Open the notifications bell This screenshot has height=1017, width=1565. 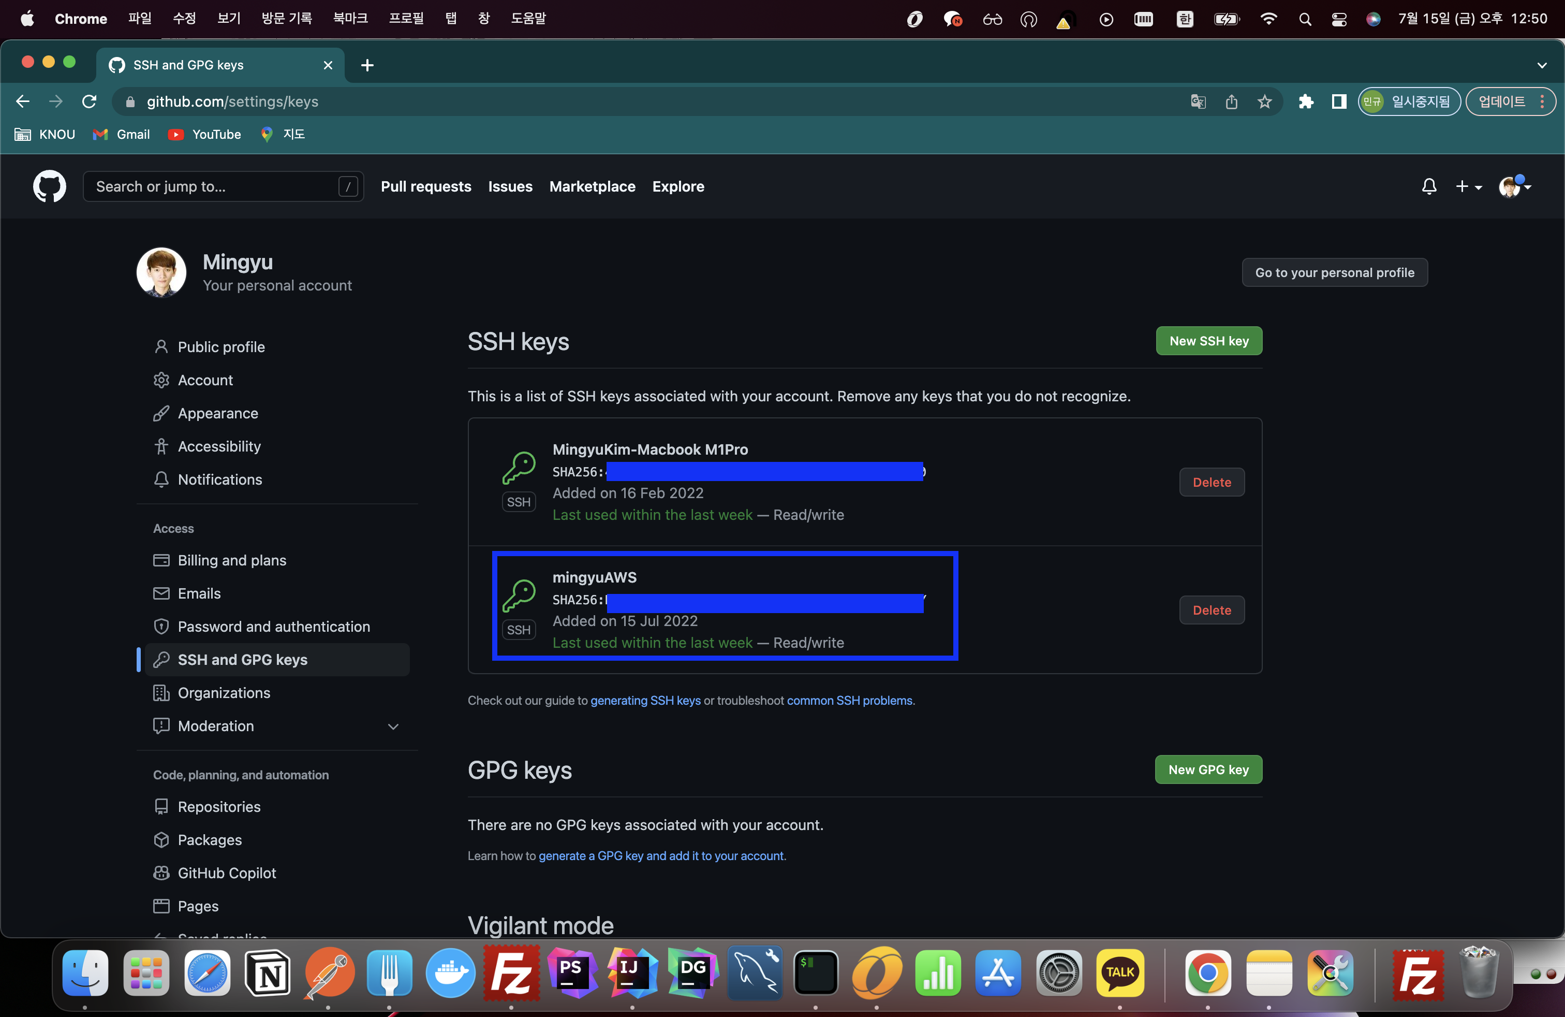(1428, 187)
